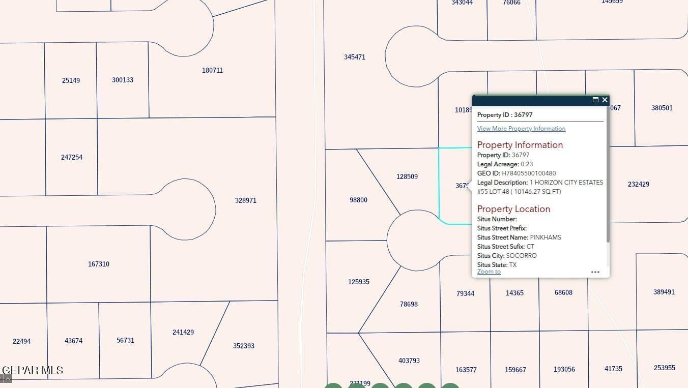Image resolution: width=688 pixels, height=388 pixels.
Task: Click the Zoom to link in the popup
Action: [x=489, y=272]
